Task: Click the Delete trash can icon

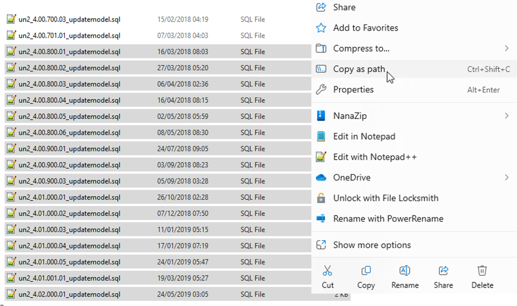Action: click(482, 270)
